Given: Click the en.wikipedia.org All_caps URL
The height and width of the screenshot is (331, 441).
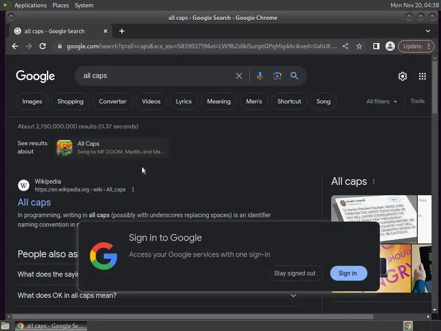Looking at the screenshot, I should (x=80, y=190).
